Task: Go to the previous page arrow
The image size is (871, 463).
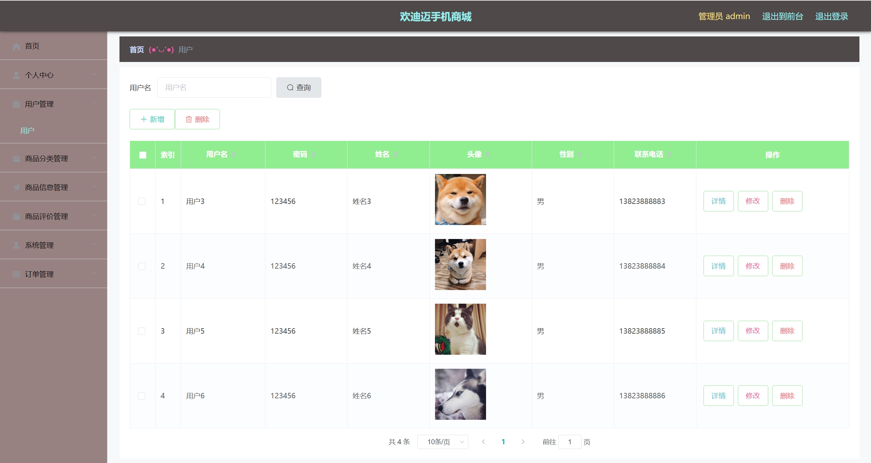Action: [483, 442]
